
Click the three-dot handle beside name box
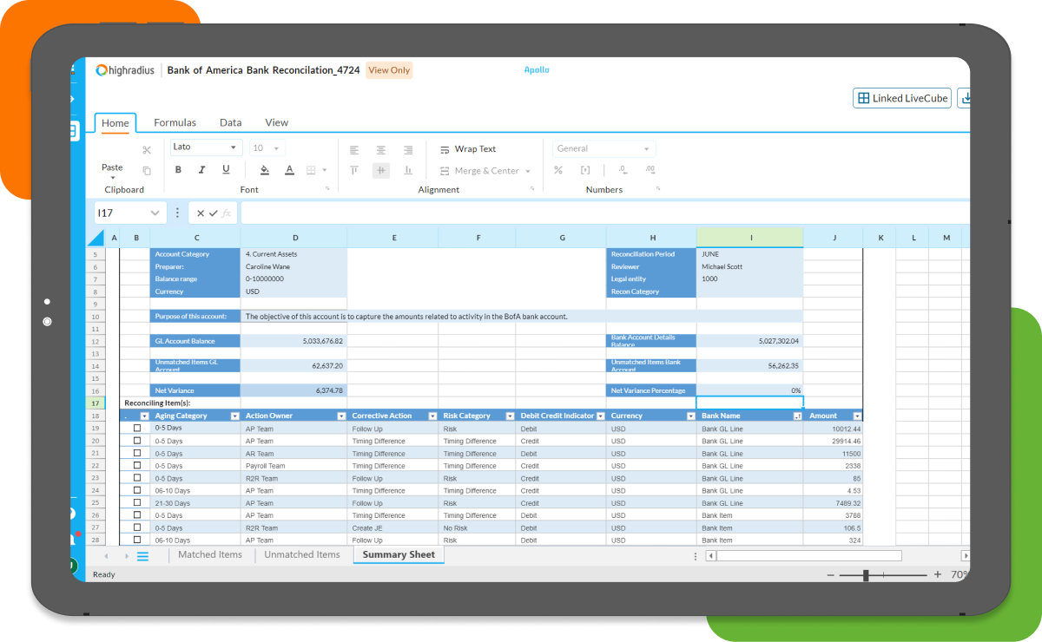[x=177, y=213]
